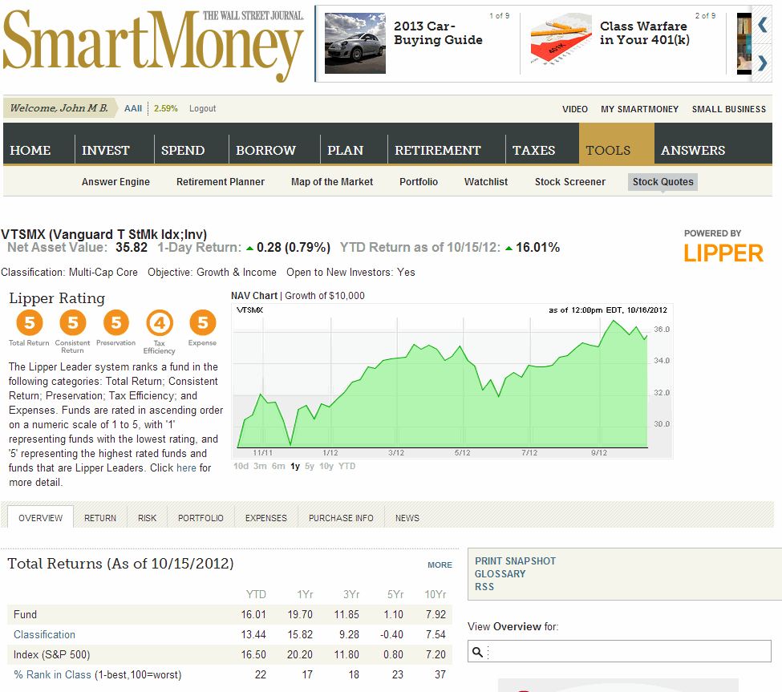Click the Logout link
782x692 pixels.
202,108
